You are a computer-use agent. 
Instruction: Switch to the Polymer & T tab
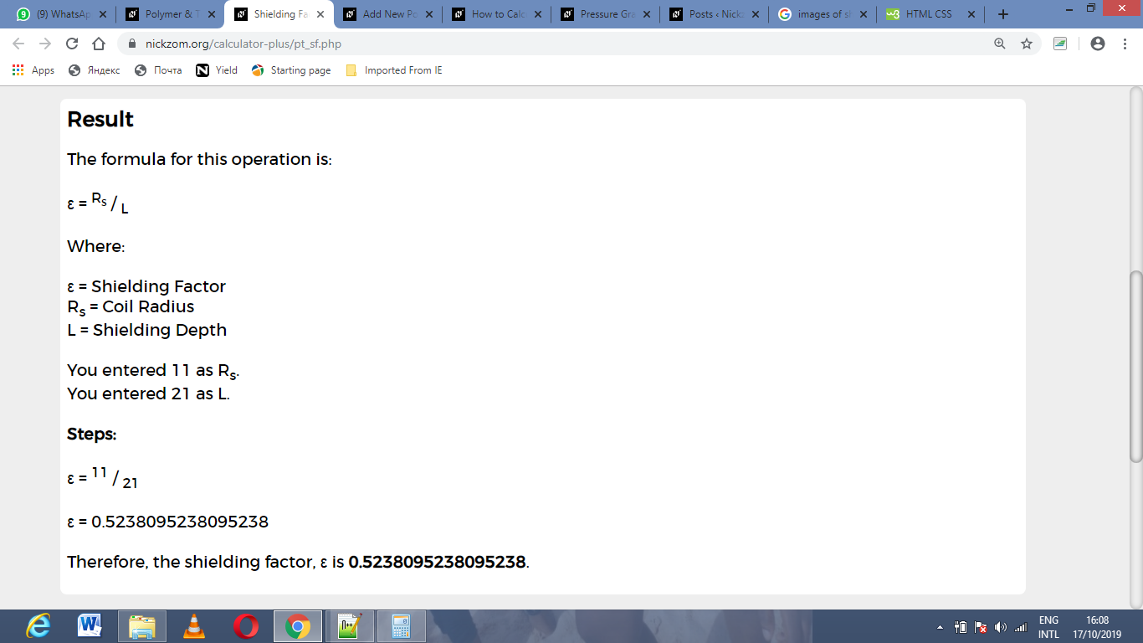point(170,14)
